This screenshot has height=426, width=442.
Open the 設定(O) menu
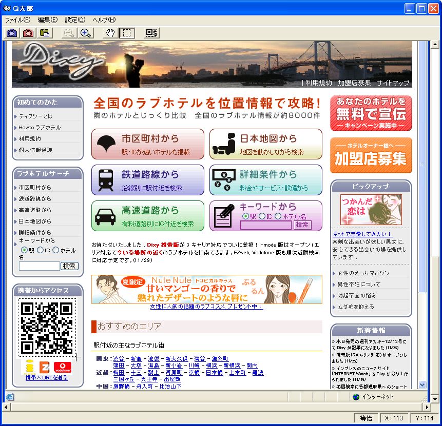(x=75, y=20)
